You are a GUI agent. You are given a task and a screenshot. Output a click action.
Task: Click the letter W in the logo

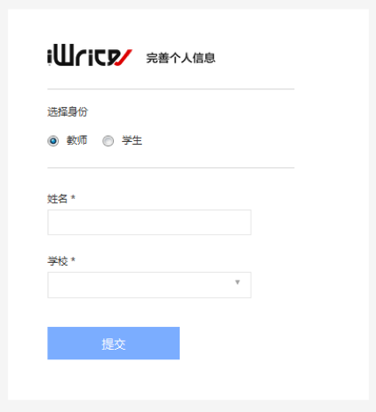pos(64,55)
